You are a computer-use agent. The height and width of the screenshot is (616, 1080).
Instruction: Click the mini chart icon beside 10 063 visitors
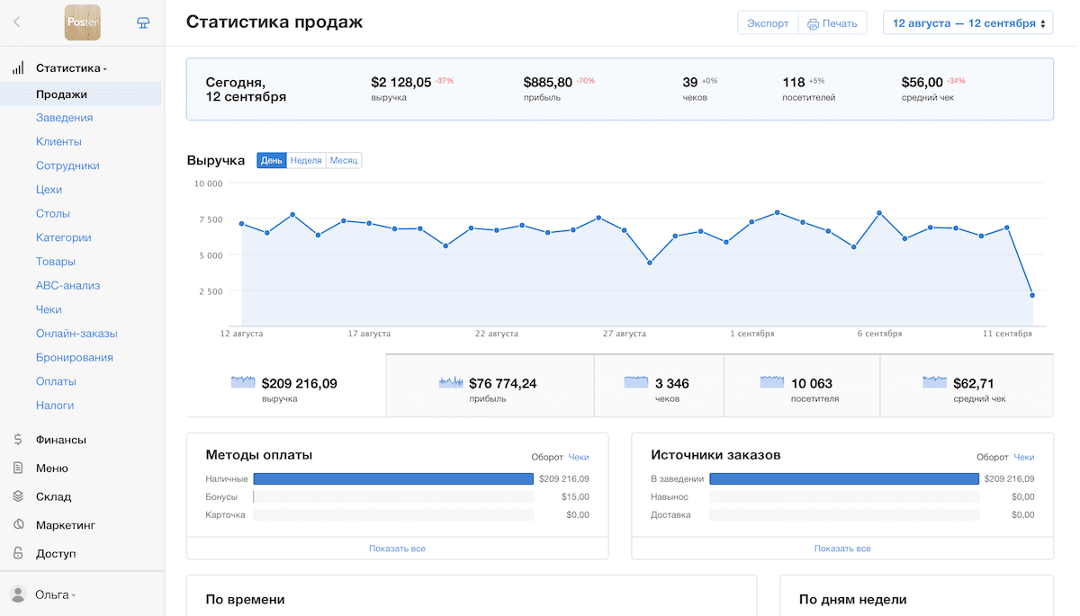(x=772, y=382)
